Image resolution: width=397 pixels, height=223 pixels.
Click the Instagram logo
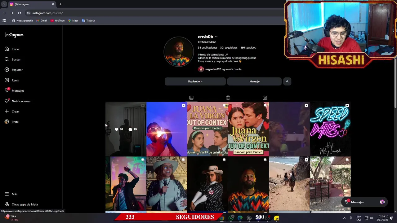pyautogui.click(x=14, y=35)
